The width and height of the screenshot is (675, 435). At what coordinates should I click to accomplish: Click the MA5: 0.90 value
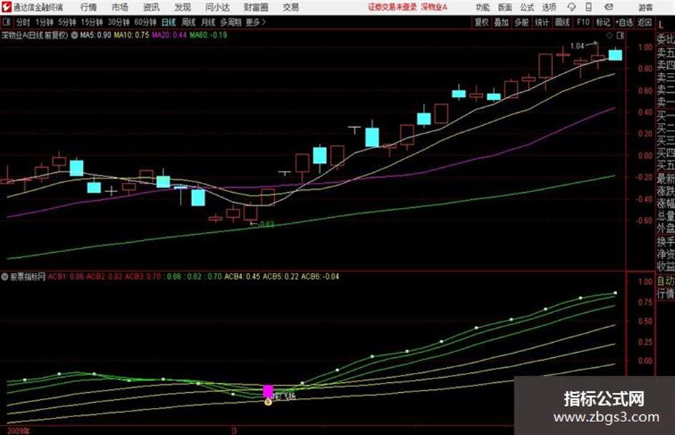click(x=95, y=35)
